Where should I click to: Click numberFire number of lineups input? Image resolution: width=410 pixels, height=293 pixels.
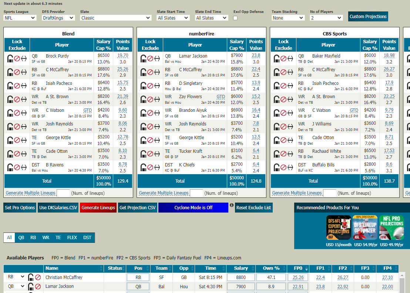[196, 193]
